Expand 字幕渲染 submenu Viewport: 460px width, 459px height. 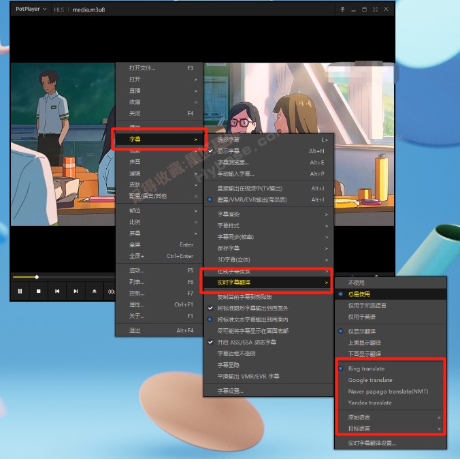click(x=269, y=215)
